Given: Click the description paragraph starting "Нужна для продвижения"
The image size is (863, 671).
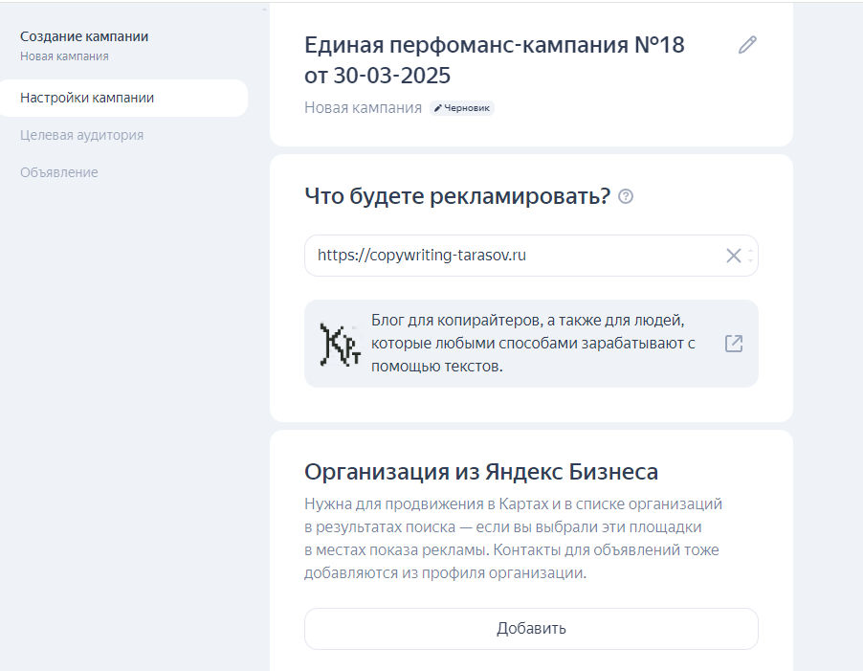Looking at the screenshot, I should click(513, 538).
